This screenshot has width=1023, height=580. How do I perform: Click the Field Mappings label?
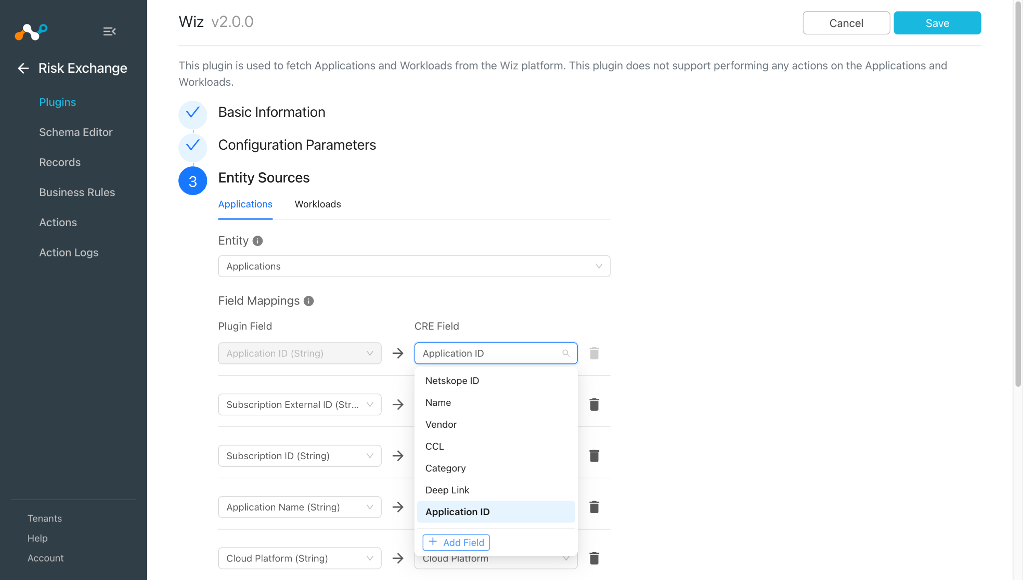pos(259,301)
